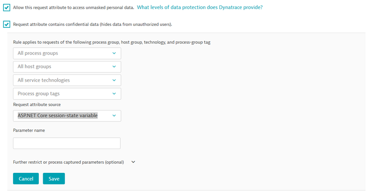Click the chevron arrow in Process group tags
The image size is (368, 192).
pos(114,94)
